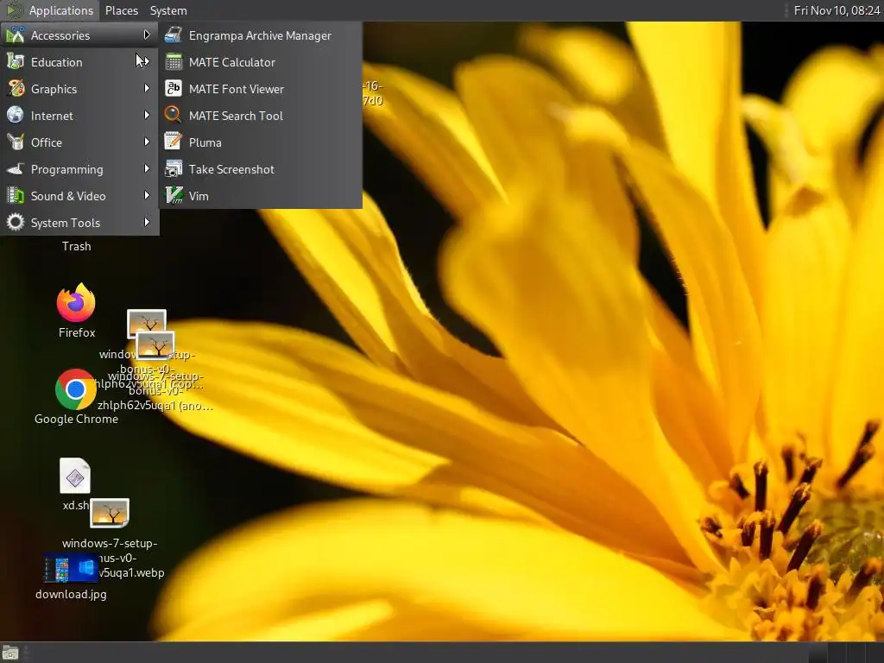Select the windows-7-setup webp file icon
Image resolution: width=884 pixels, height=663 pixels.
[110, 513]
